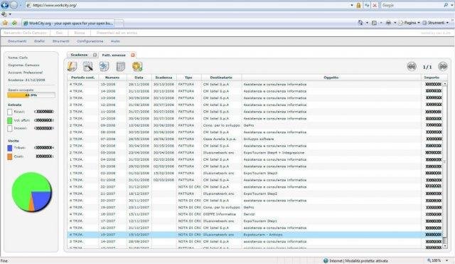This screenshot has height=264, width=455.
Task: Click the home icon in browser command bar
Action: click(360, 23)
